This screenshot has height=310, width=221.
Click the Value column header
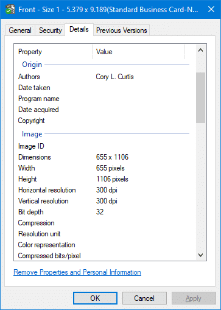tap(138, 52)
